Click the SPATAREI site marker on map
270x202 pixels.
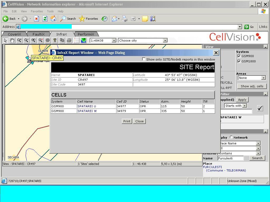29,61
